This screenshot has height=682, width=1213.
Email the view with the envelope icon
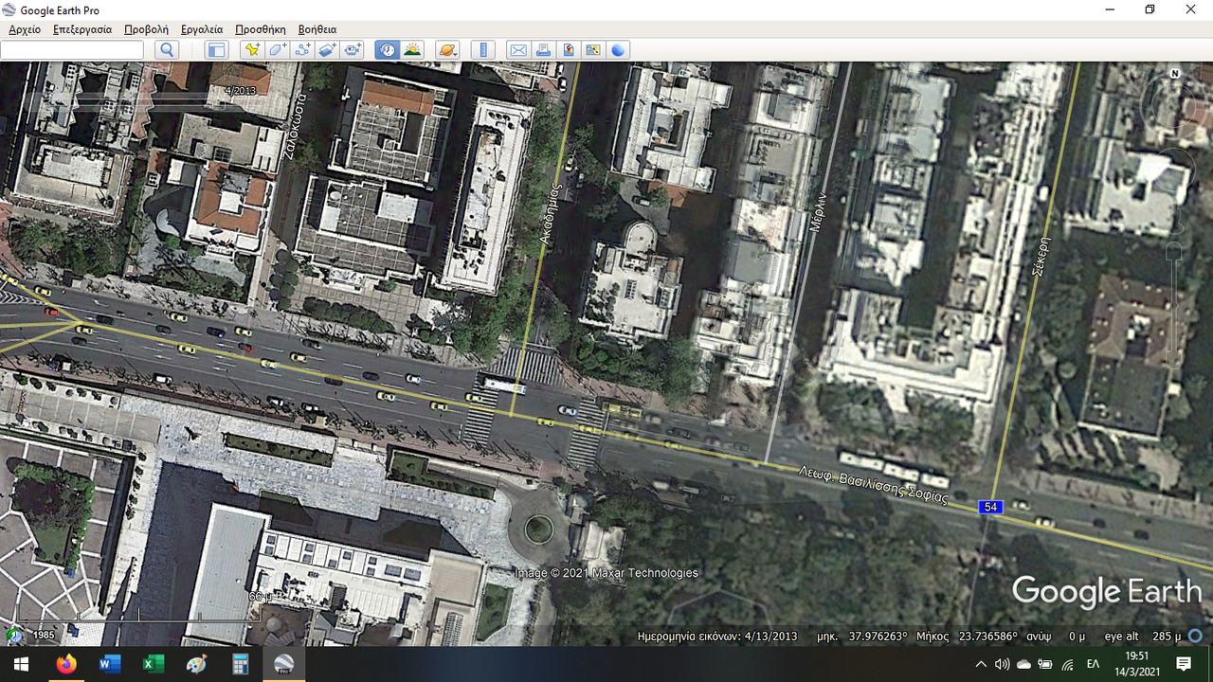(518, 50)
